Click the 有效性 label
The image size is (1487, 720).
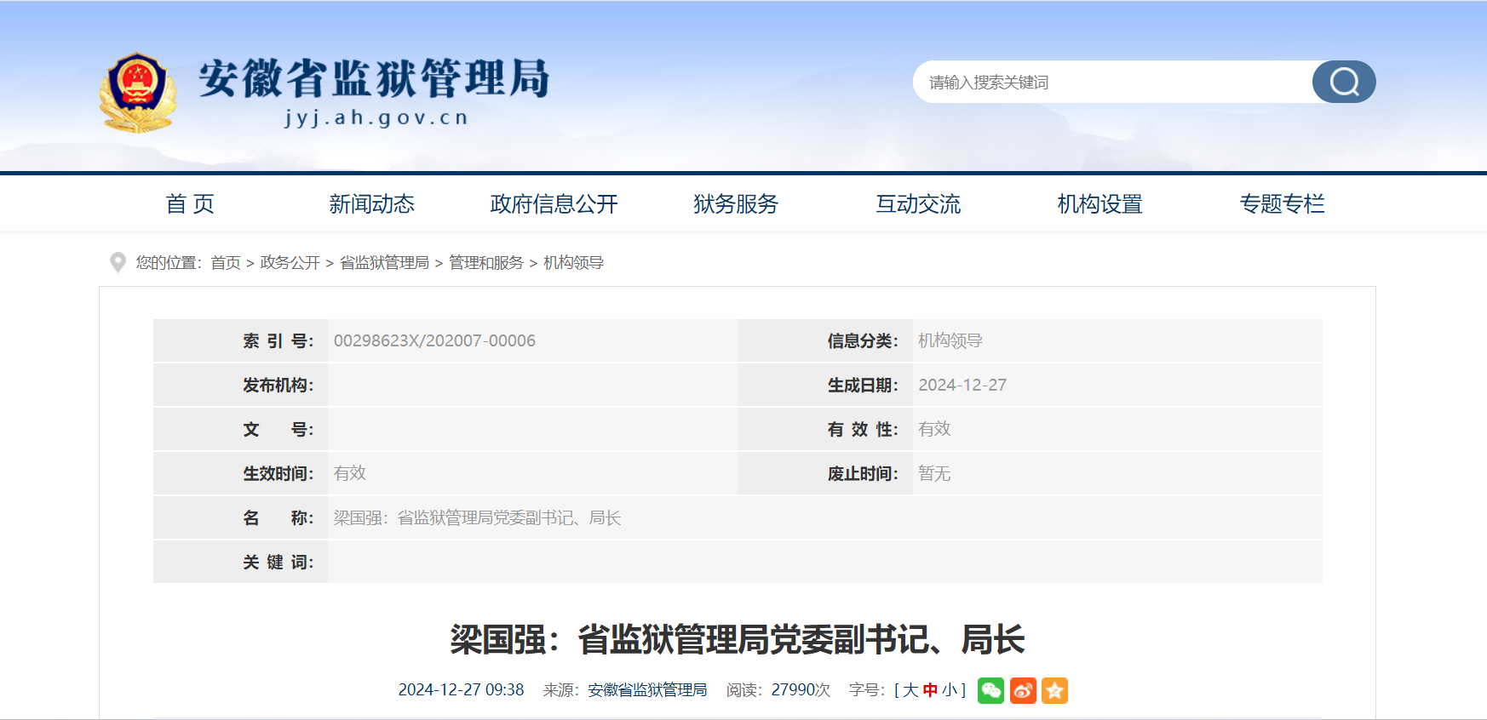tap(863, 429)
